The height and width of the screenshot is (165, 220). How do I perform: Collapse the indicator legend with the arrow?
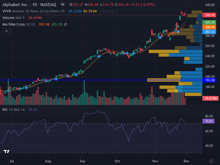[6, 31]
